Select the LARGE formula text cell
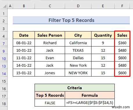Viewport: 133px width, 110px height. click(x=90, y=103)
